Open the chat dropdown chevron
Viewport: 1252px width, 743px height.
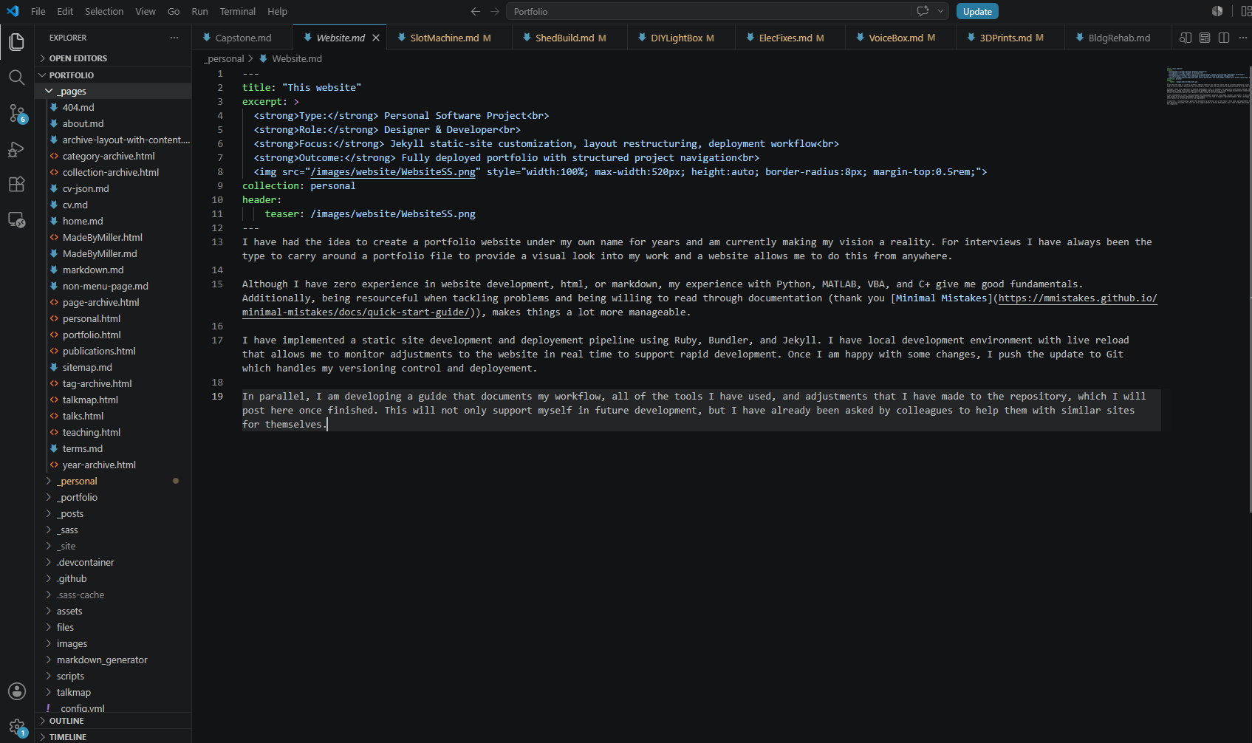tap(940, 11)
